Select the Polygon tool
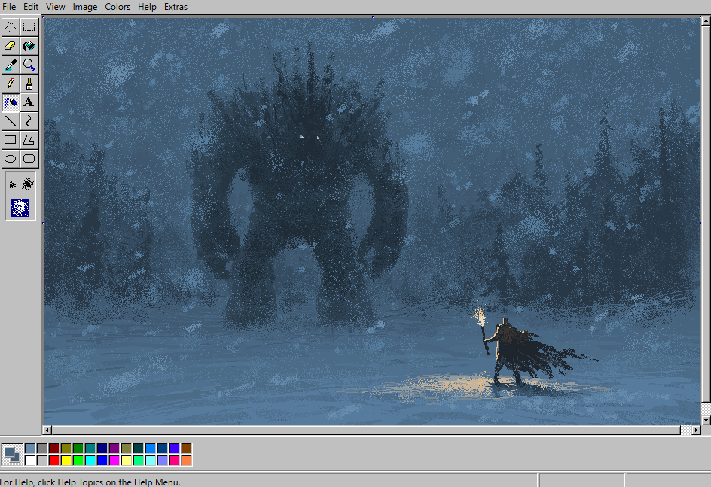Screen dimensions: 711x487 [29, 140]
